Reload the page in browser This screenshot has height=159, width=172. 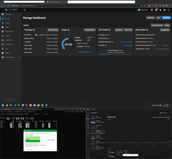point(8,6)
